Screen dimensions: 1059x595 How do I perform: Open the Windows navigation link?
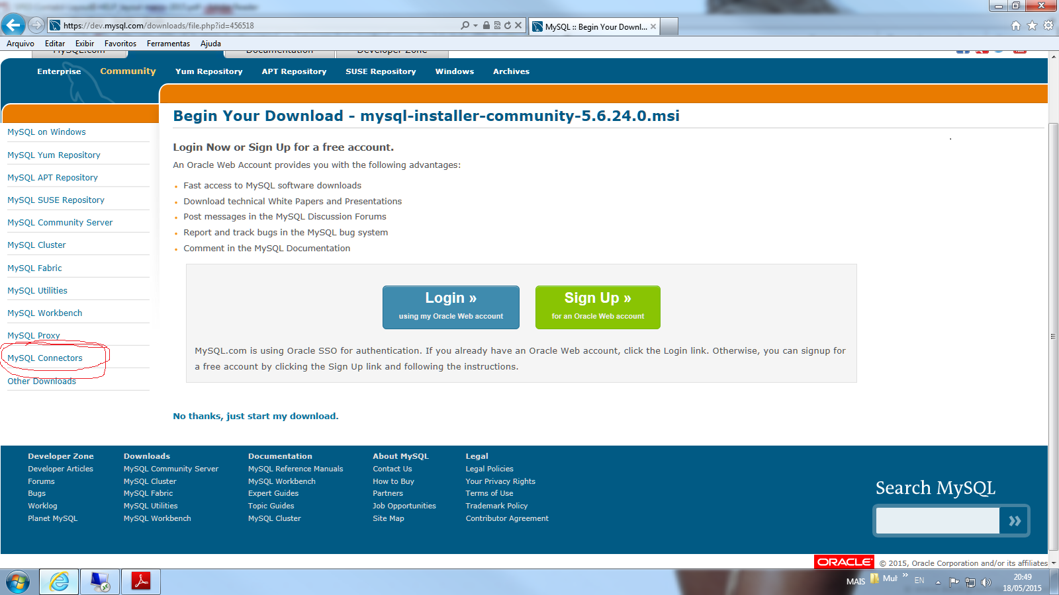tap(454, 71)
